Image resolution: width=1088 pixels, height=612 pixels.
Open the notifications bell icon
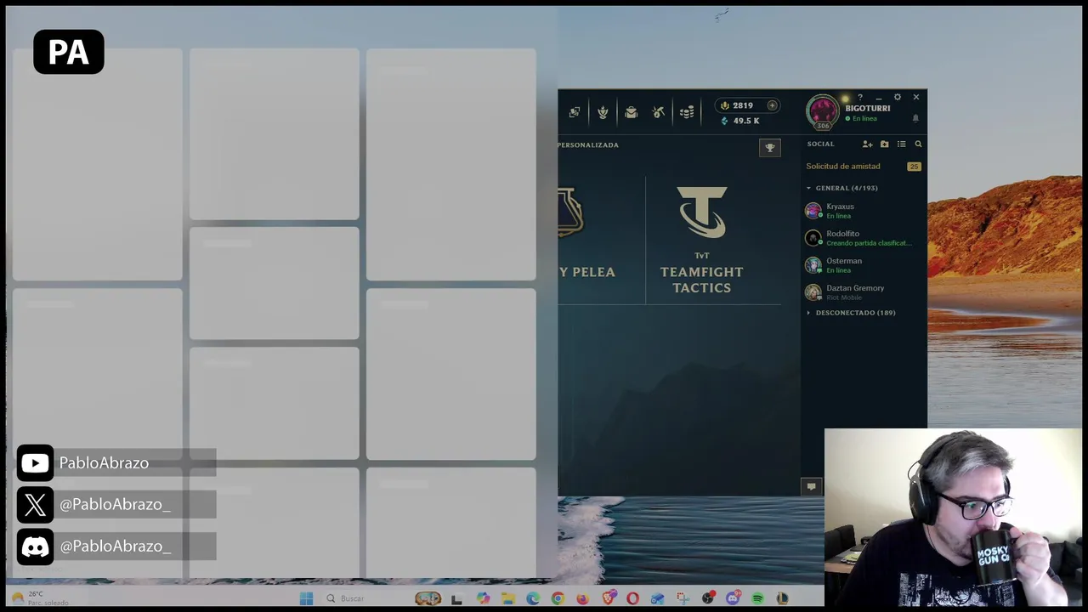pyautogui.click(x=915, y=118)
